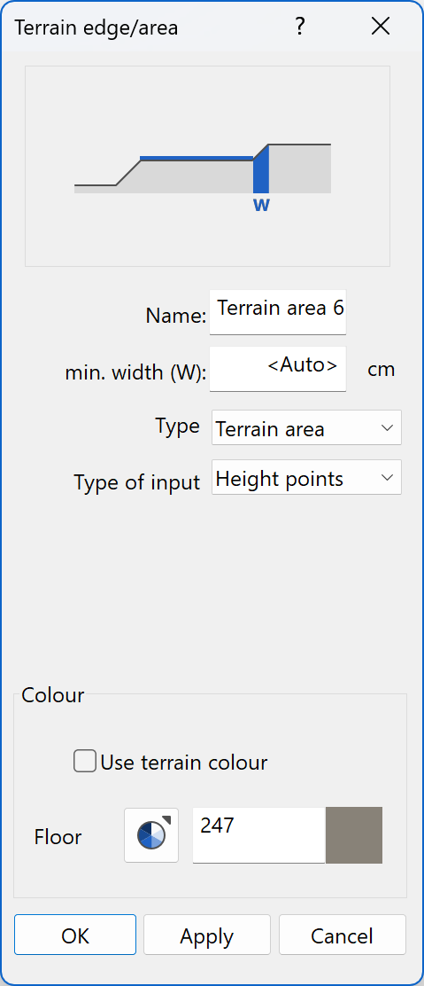Click the 'min. width (W):' label
The height and width of the screenshot is (986, 424).
135,373
